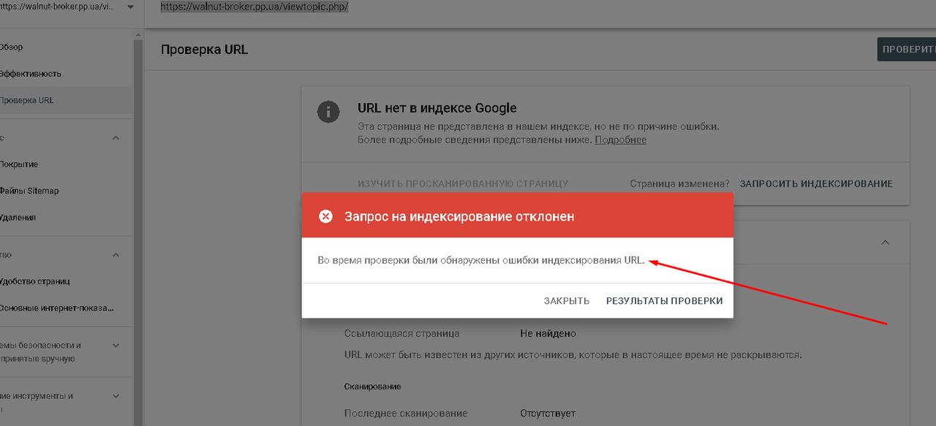The height and width of the screenshot is (426, 936).
Task: Collapse the coverage card chevron
Action: [x=885, y=242]
